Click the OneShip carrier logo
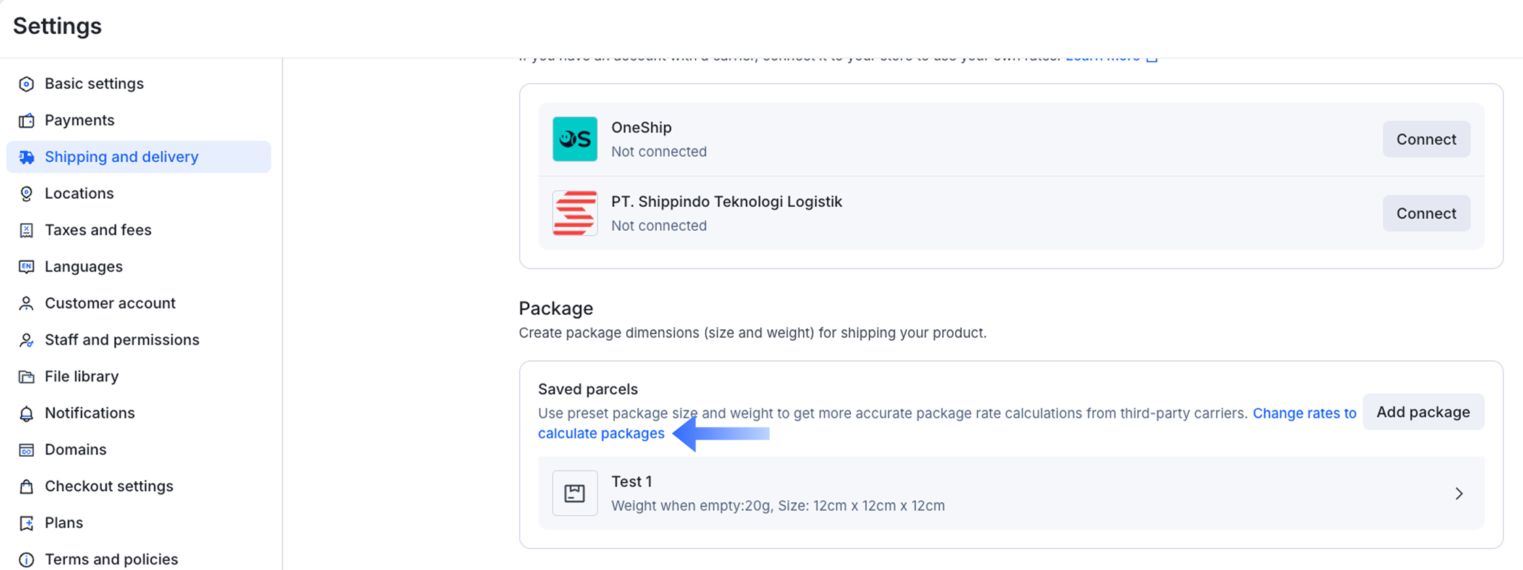Screen dimensions: 1523x570 click(575, 139)
